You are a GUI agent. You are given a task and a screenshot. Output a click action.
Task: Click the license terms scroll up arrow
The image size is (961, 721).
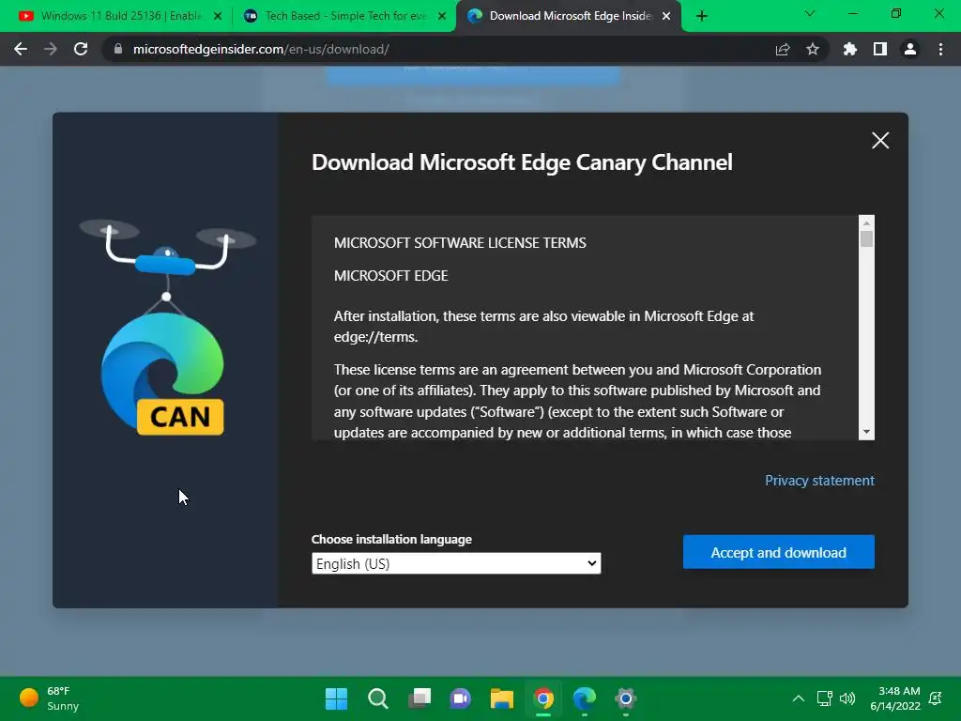(x=866, y=223)
